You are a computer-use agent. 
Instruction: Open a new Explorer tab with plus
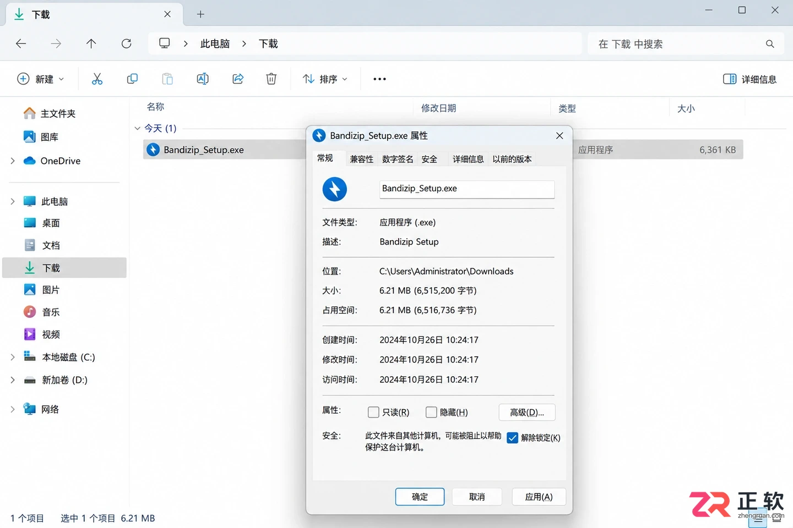click(200, 14)
